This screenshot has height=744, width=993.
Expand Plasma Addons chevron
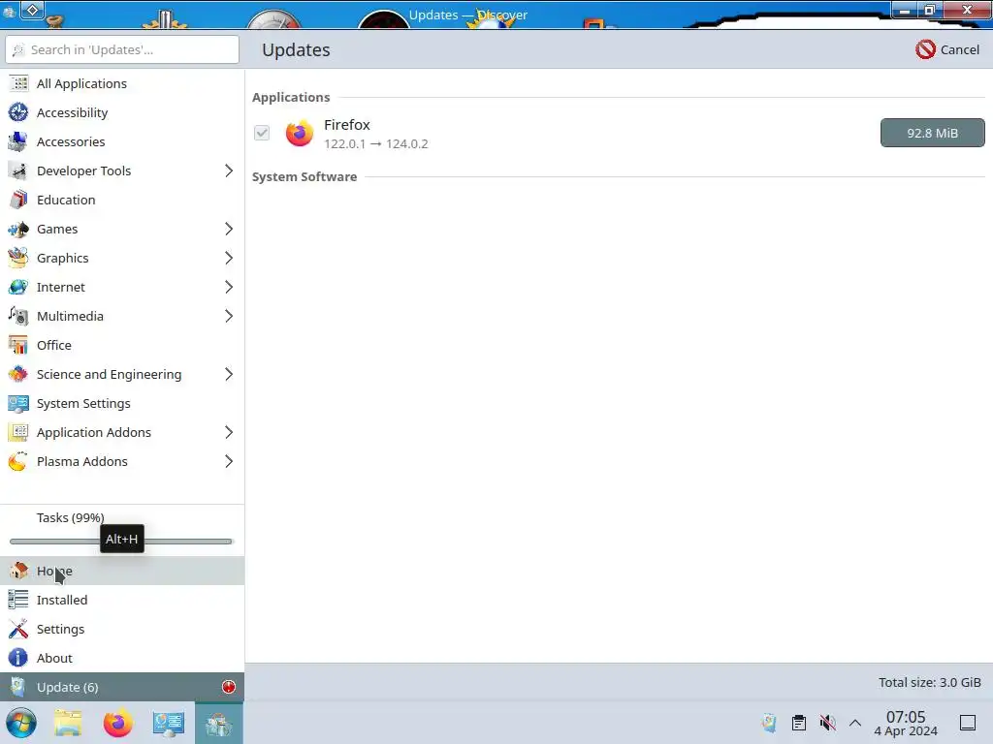coord(229,462)
